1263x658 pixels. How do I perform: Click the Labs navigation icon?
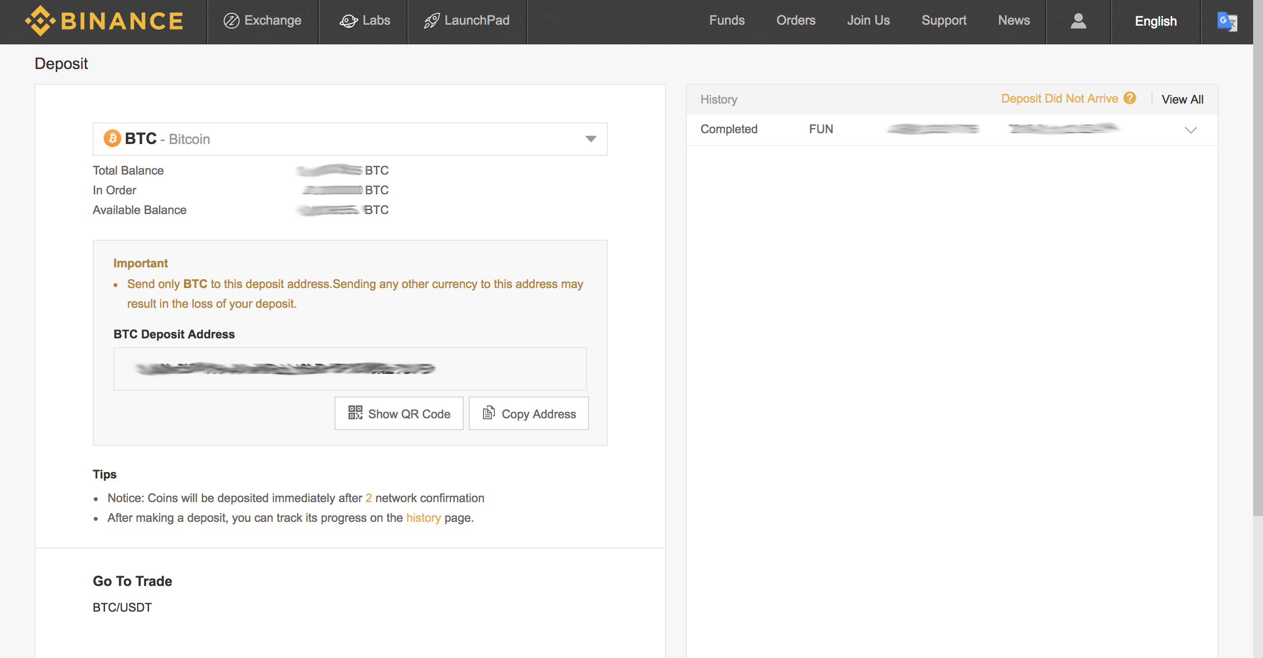coord(347,18)
